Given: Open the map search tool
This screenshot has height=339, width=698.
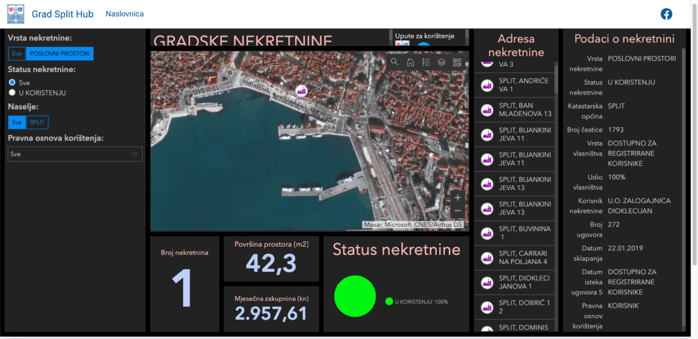Looking at the screenshot, I should [394, 62].
